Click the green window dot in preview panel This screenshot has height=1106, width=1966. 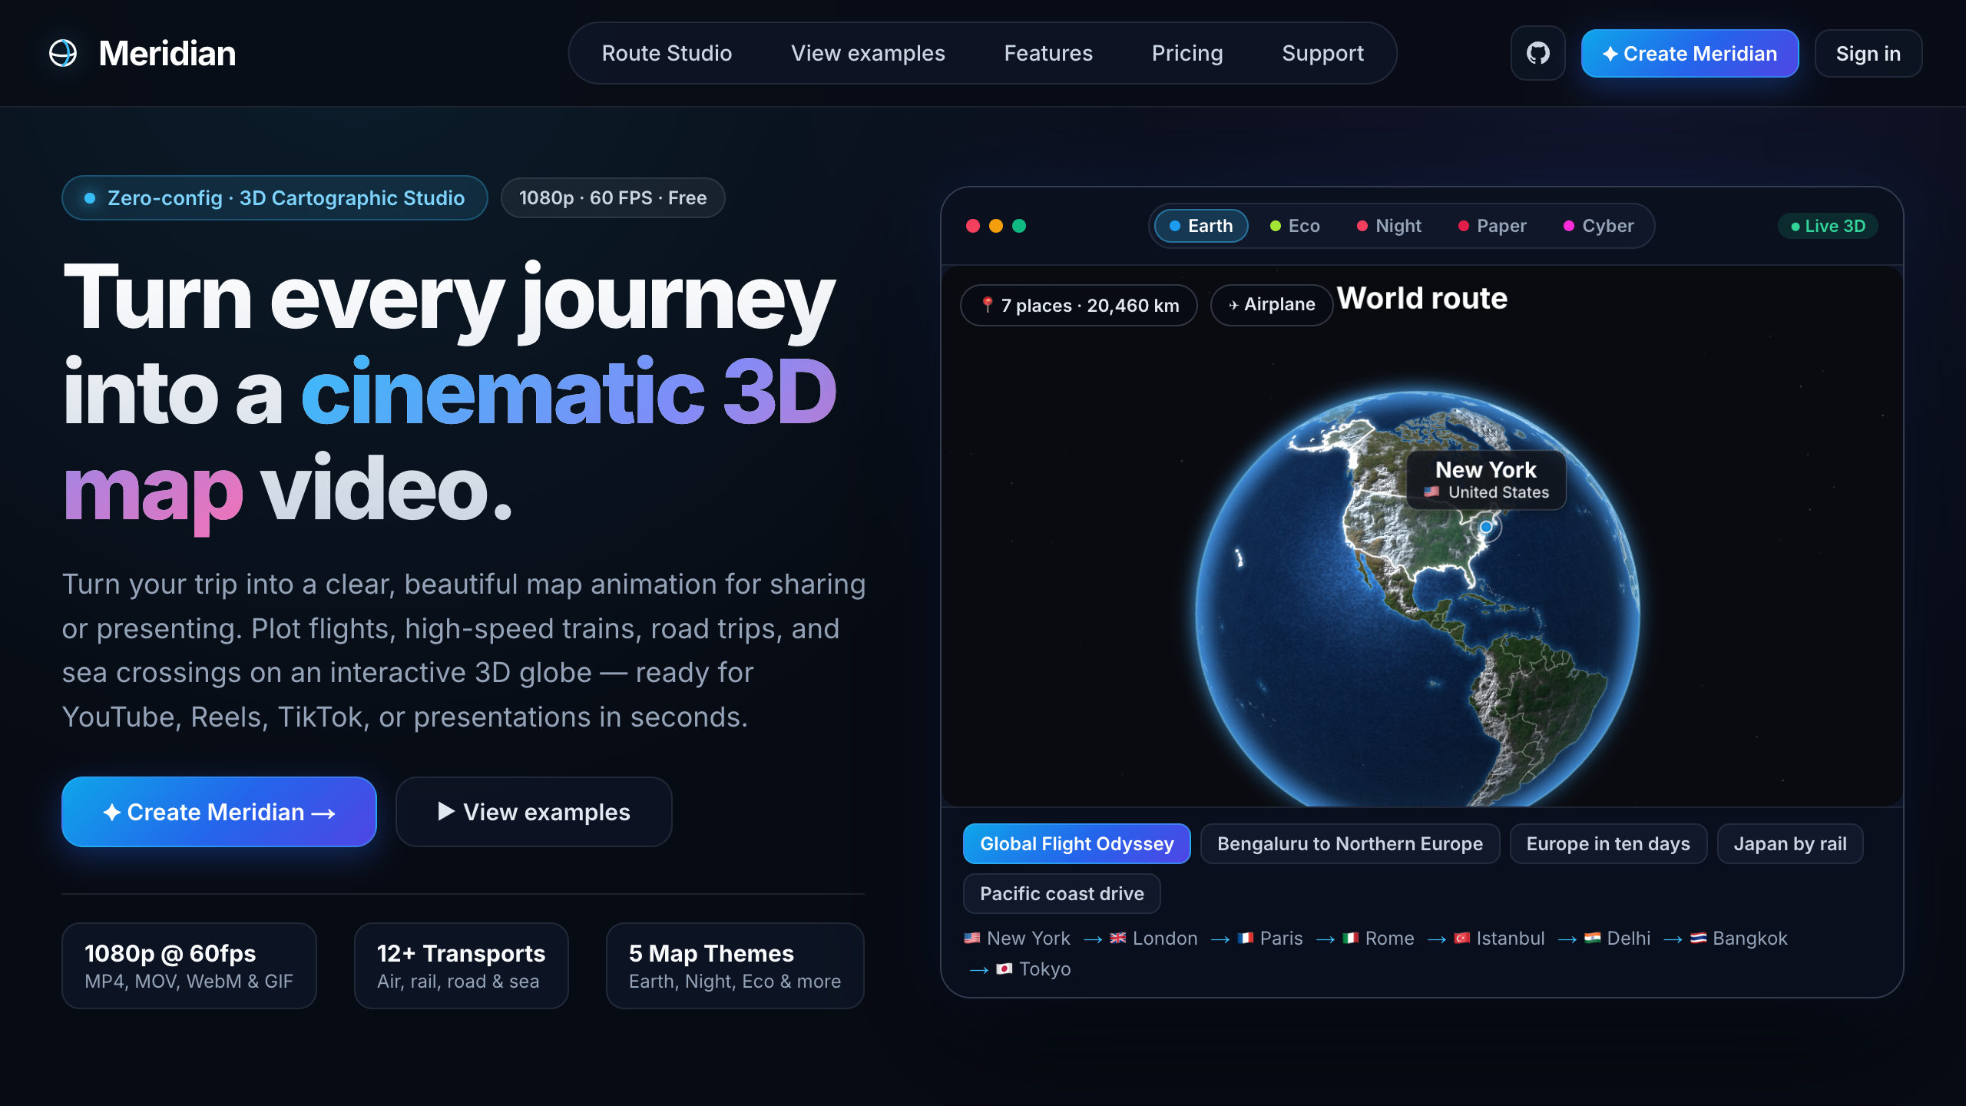coord(1019,226)
